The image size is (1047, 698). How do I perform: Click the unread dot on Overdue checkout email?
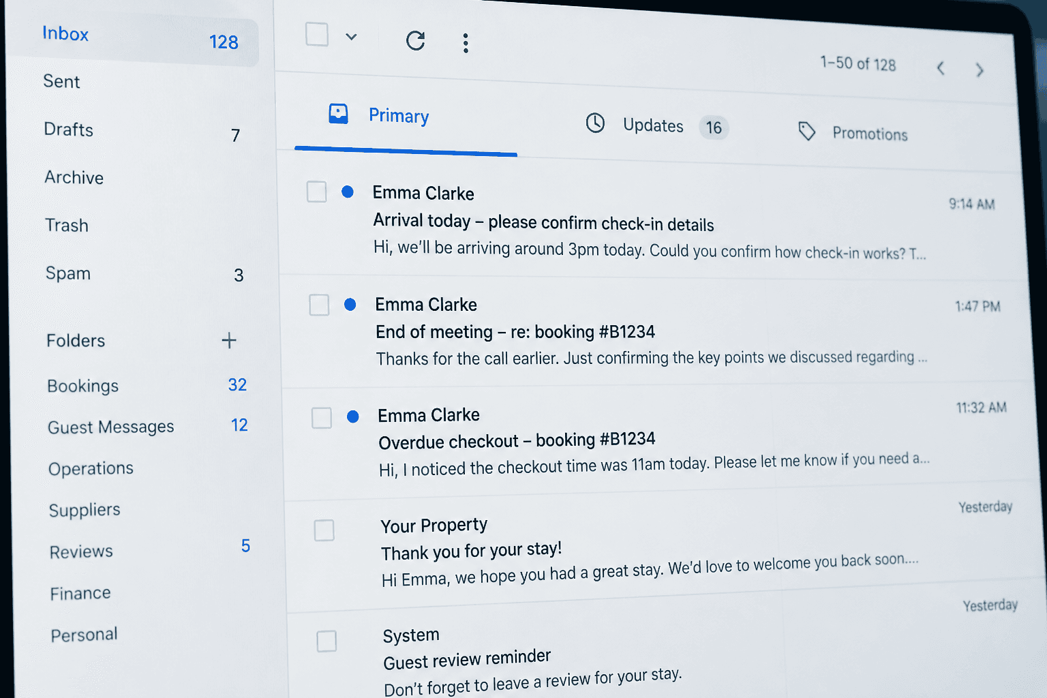(352, 416)
